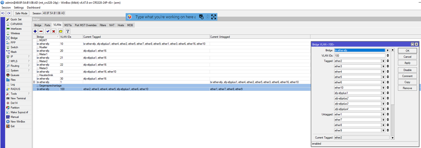Open Dot1X from the sidebar
421x148 pixels.
(13, 103)
